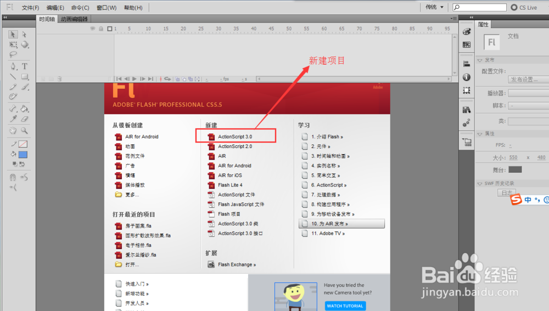
Task: Open the Info panel icon
Action: tap(466, 77)
